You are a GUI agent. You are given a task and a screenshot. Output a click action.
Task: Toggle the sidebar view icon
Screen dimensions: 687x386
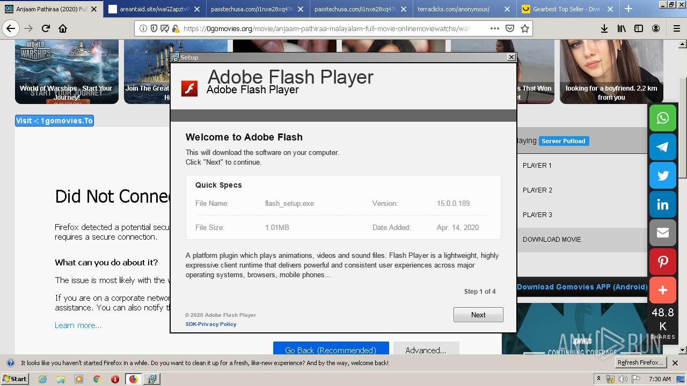[x=639, y=28]
